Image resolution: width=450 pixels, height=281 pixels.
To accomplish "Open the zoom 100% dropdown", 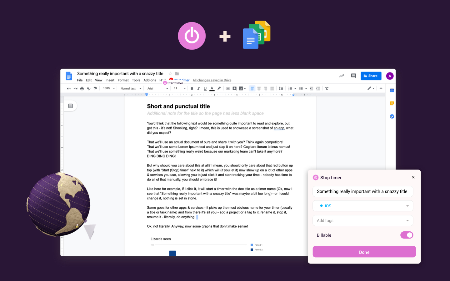I will 109,88.
